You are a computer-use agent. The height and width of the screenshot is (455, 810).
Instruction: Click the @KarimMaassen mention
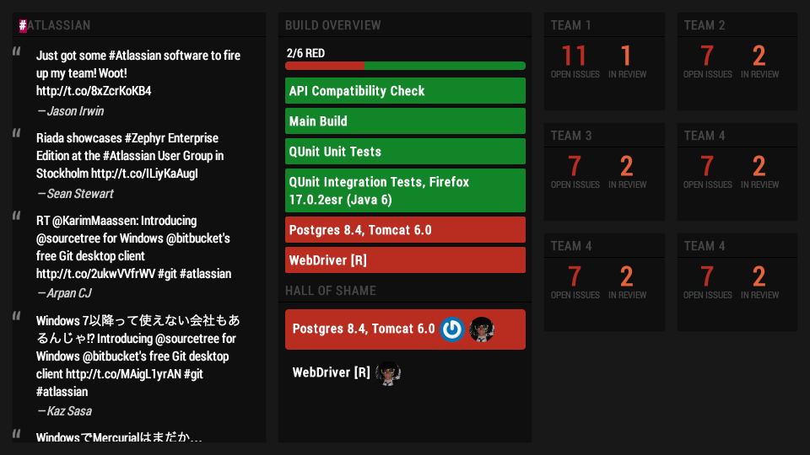pos(95,221)
